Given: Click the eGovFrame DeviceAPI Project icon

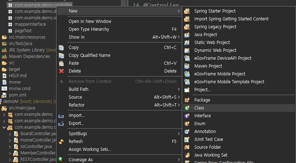Looking at the screenshot, I should (187, 58).
